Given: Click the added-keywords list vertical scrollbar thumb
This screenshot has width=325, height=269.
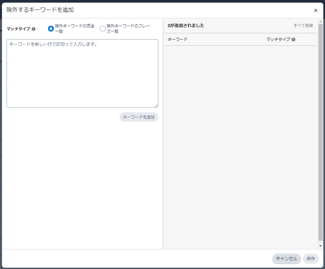Looking at the screenshot, I should tap(320, 133).
